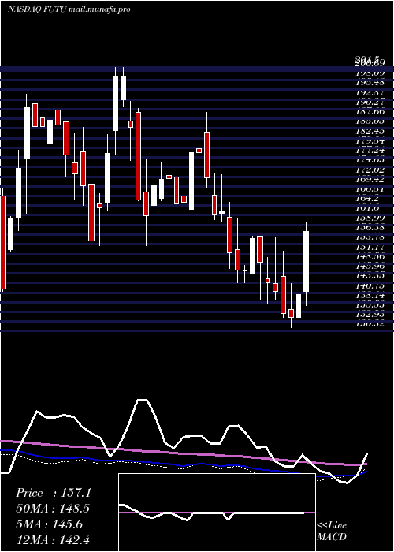This screenshot has height=552, width=394.
Task: Click the 158.99 price axis label
Action: 370,218
